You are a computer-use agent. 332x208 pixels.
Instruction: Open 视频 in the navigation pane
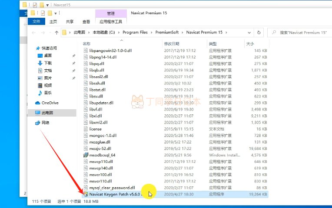pos(48,85)
